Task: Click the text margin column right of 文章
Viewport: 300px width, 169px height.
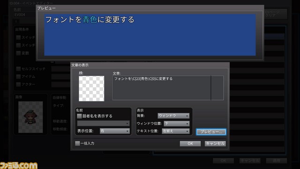Action: (217, 88)
